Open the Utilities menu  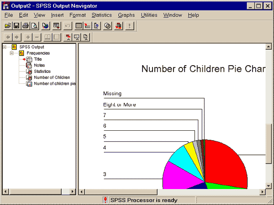(149, 15)
